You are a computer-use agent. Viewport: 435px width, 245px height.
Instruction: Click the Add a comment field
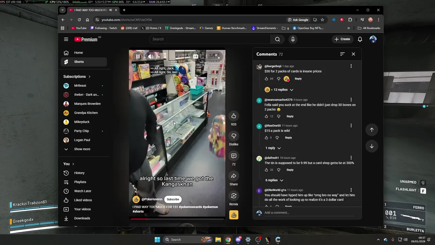[309, 213]
